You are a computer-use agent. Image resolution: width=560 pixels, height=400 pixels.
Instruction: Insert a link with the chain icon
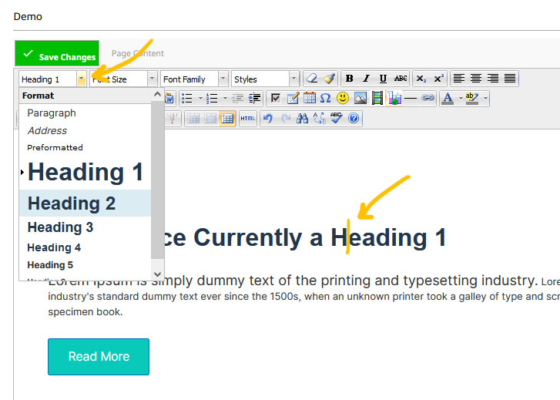coord(428,99)
